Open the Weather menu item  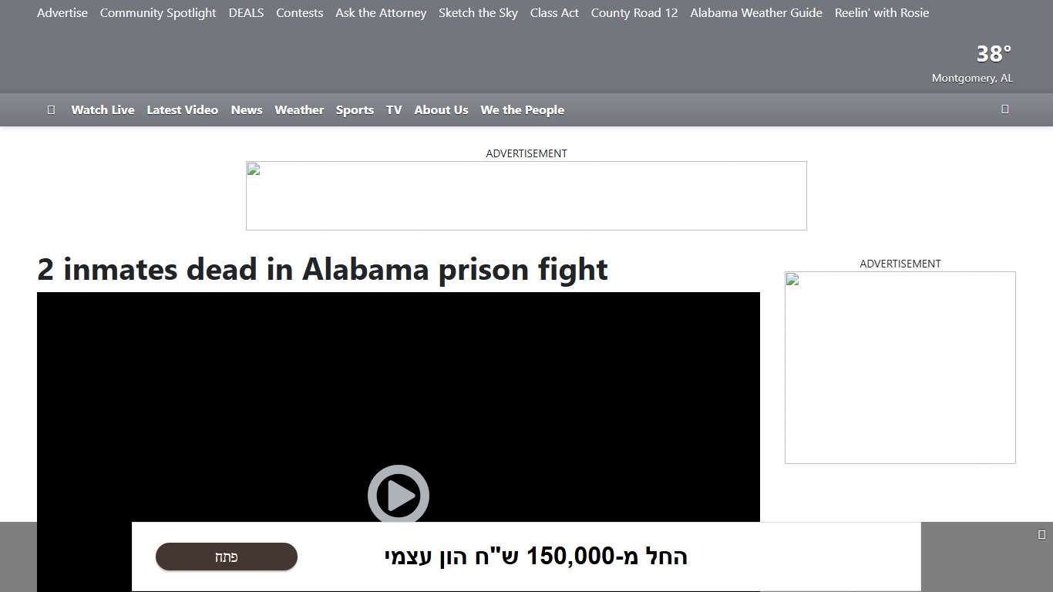(x=299, y=109)
